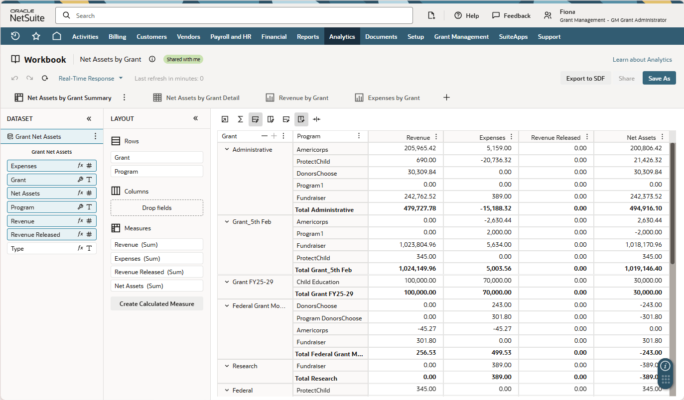This screenshot has height=400, width=684.
Task: Open the Real-Time Response dropdown
Action: 90,78
